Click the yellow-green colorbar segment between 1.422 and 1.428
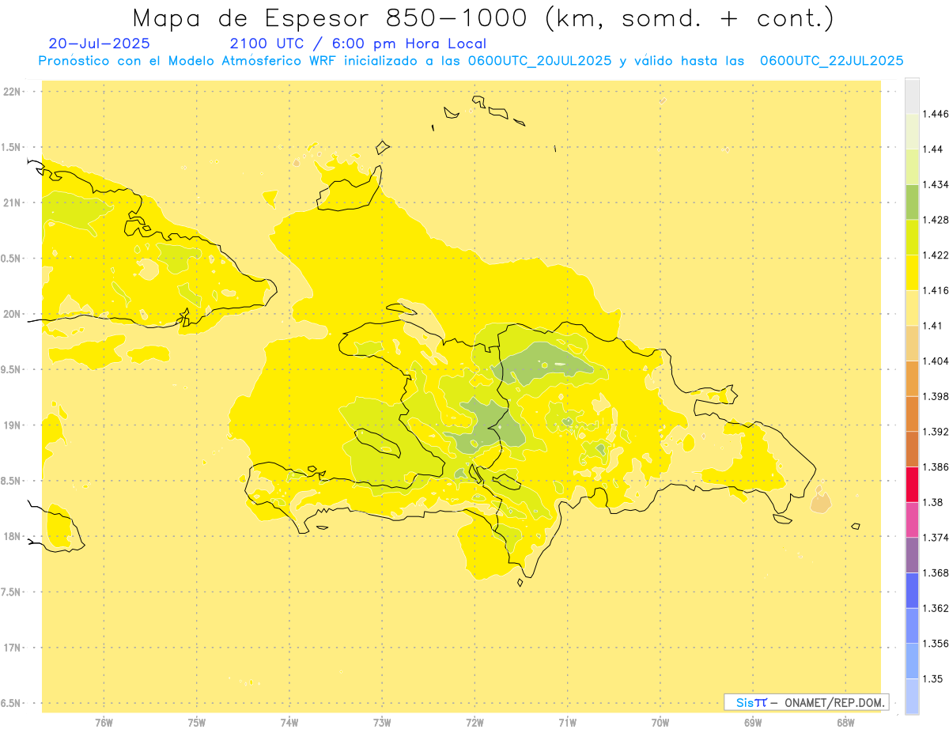This screenshot has height=733, width=949. [x=912, y=237]
